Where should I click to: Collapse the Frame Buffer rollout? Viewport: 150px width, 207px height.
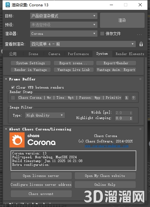(x=6, y=79)
